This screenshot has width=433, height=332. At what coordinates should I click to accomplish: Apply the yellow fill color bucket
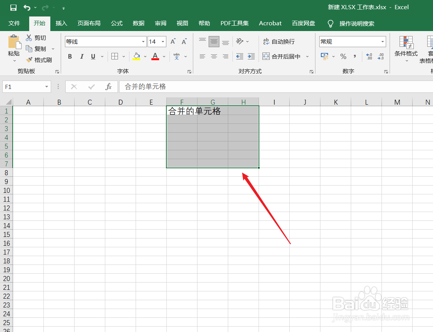click(136, 56)
